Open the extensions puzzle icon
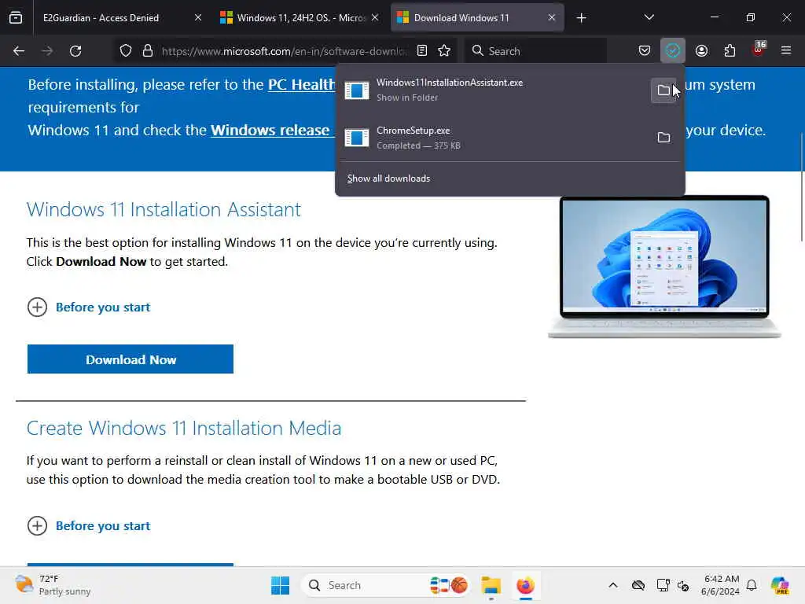The image size is (805, 604). click(730, 50)
